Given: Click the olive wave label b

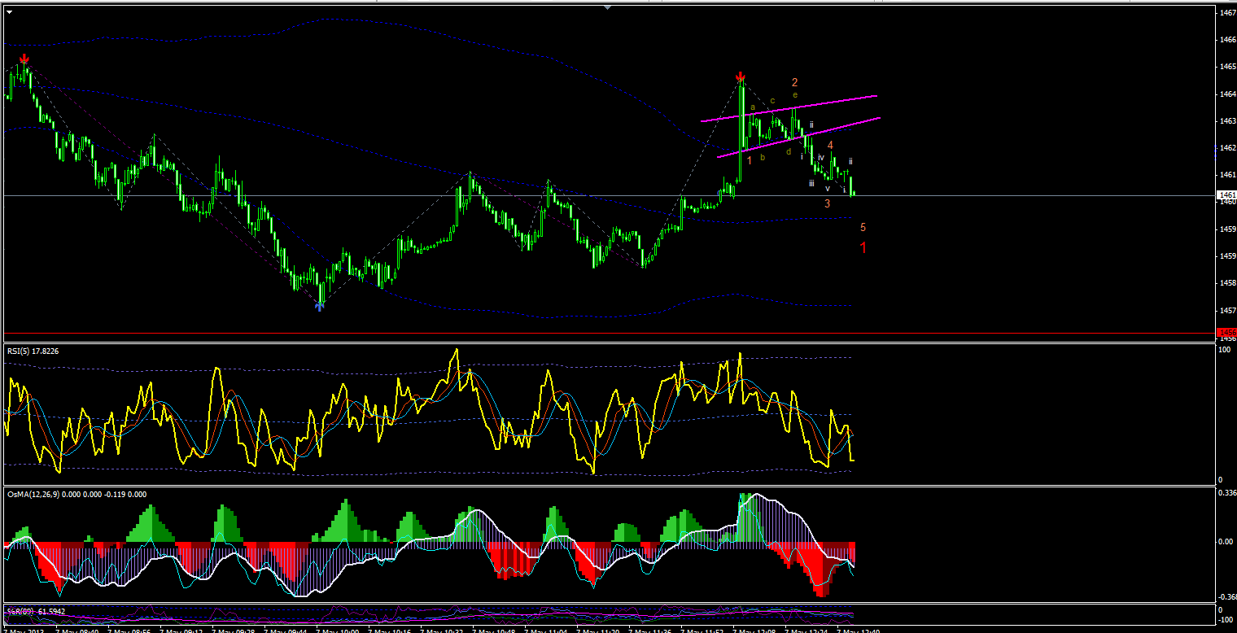Looking at the screenshot, I should pos(763,157).
